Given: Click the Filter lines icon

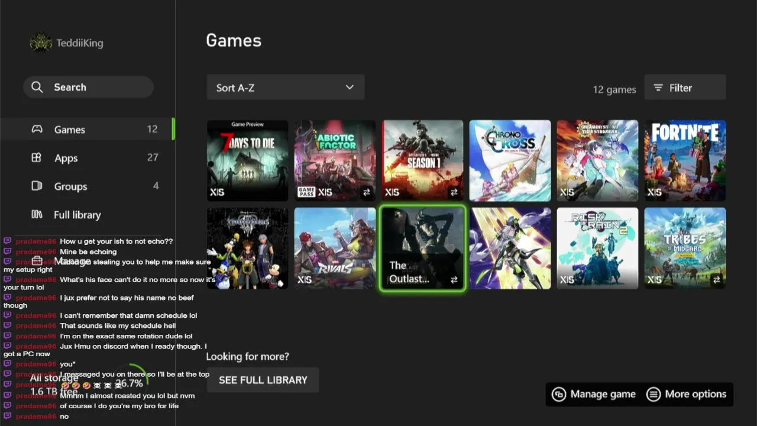Looking at the screenshot, I should (x=658, y=88).
